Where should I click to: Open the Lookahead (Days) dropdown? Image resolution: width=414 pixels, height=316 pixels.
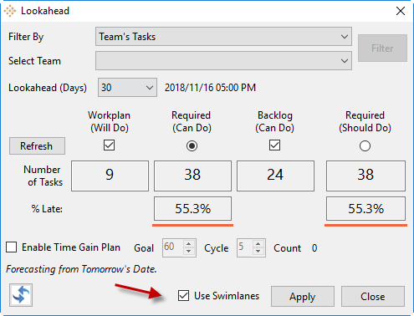[x=127, y=88]
